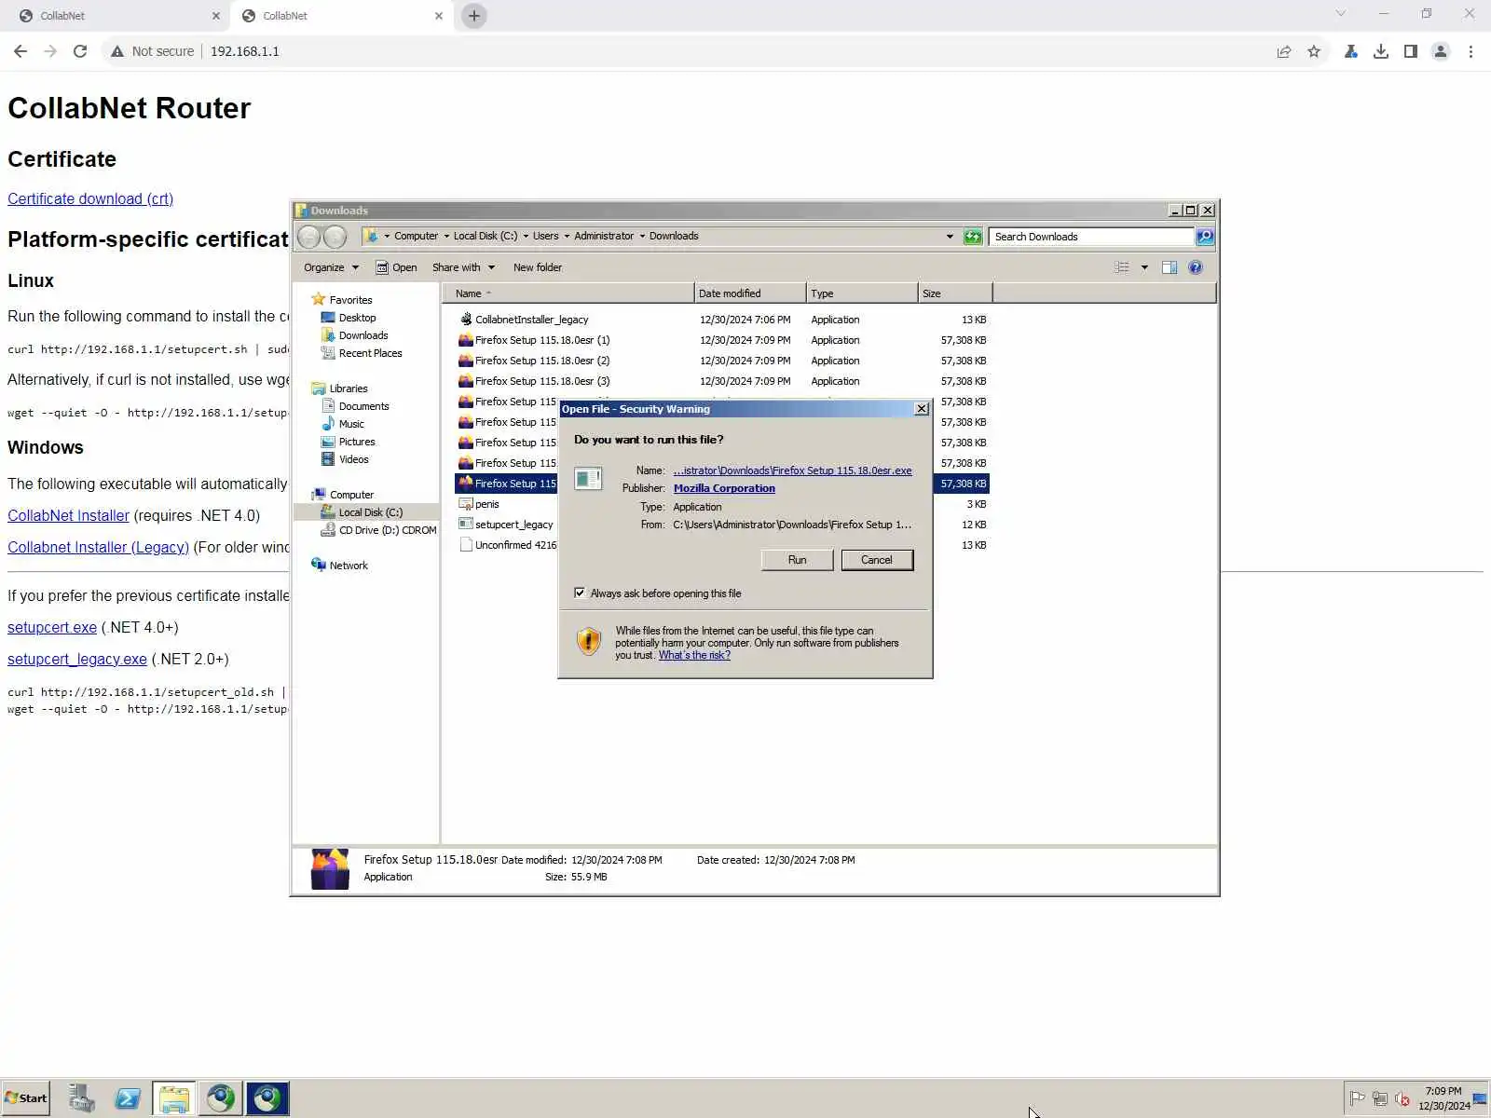Click the setupcert_legacy.exe link
1491x1118 pixels.
[x=77, y=659]
